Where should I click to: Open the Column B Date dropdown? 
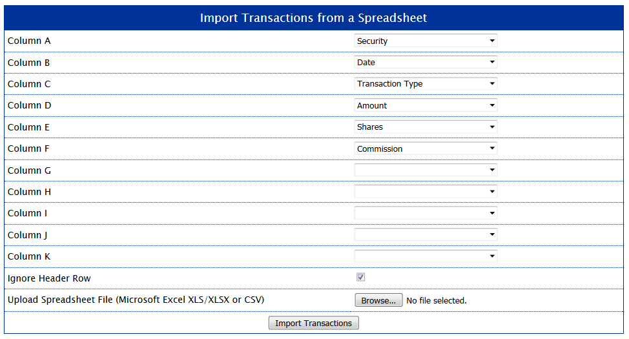click(426, 63)
